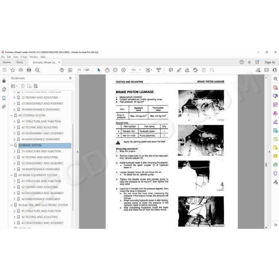Go to previous page arrow
279x279 pixels.
62,70
